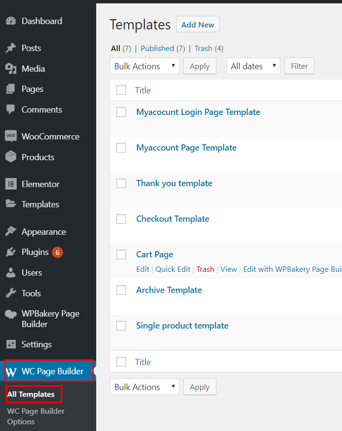Move Cart Page to Trash

coord(205,269)
